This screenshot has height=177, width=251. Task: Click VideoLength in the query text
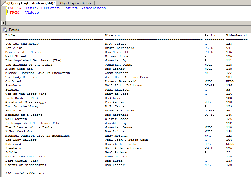click(93, 8)
